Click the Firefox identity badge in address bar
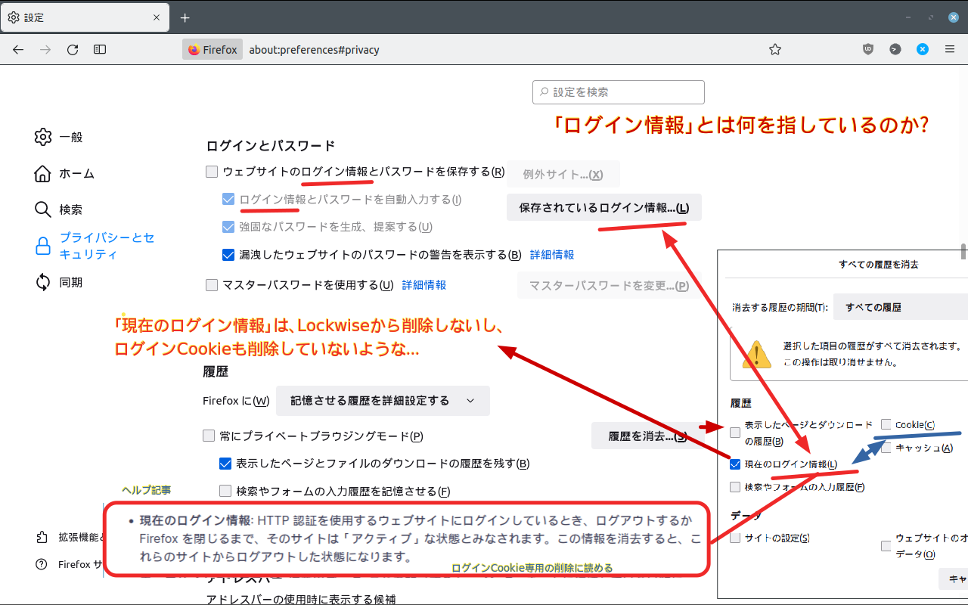968x605 pixels. pos(213,50)
